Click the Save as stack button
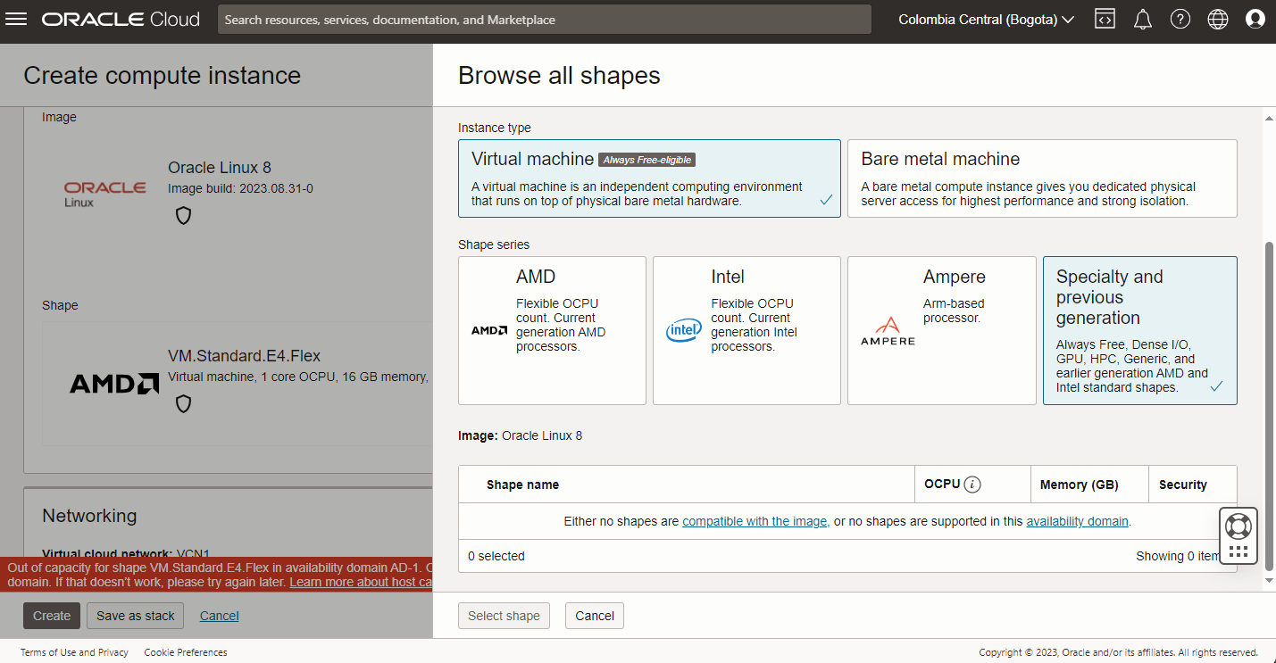The image size is (1276, 663). 136,616
